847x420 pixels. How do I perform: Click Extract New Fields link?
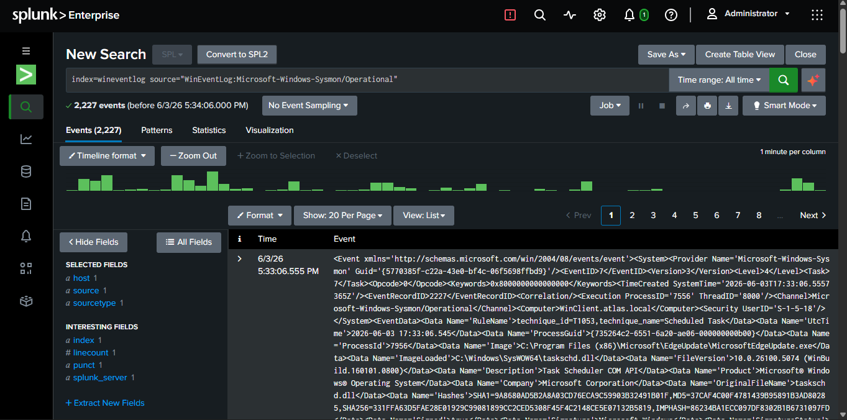coord(105,403)
